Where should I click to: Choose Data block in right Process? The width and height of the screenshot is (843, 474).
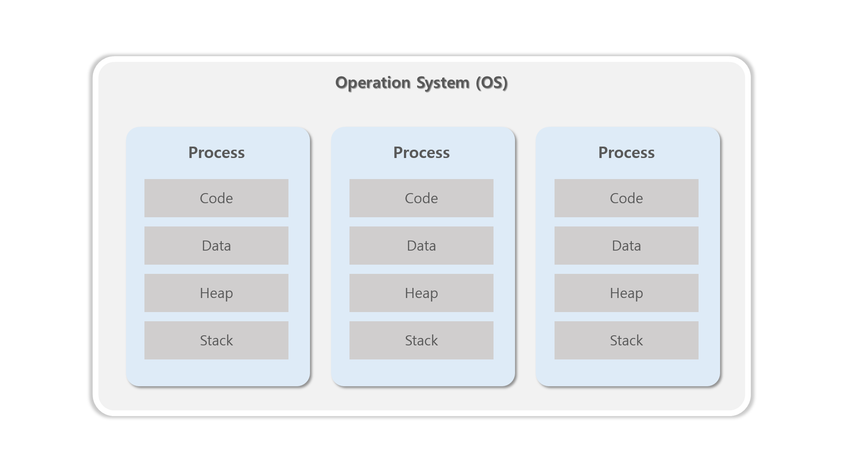[626, 245]
